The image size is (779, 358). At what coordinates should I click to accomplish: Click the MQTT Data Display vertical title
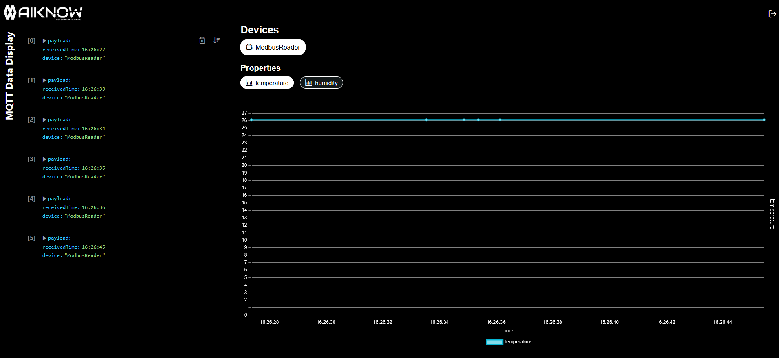[x=9, y=76]
